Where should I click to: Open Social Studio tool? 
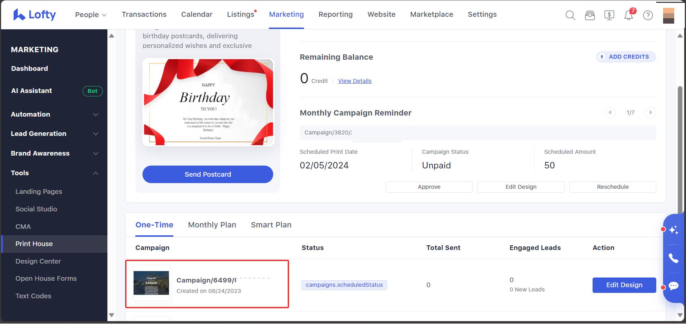[x=36, y=209]
